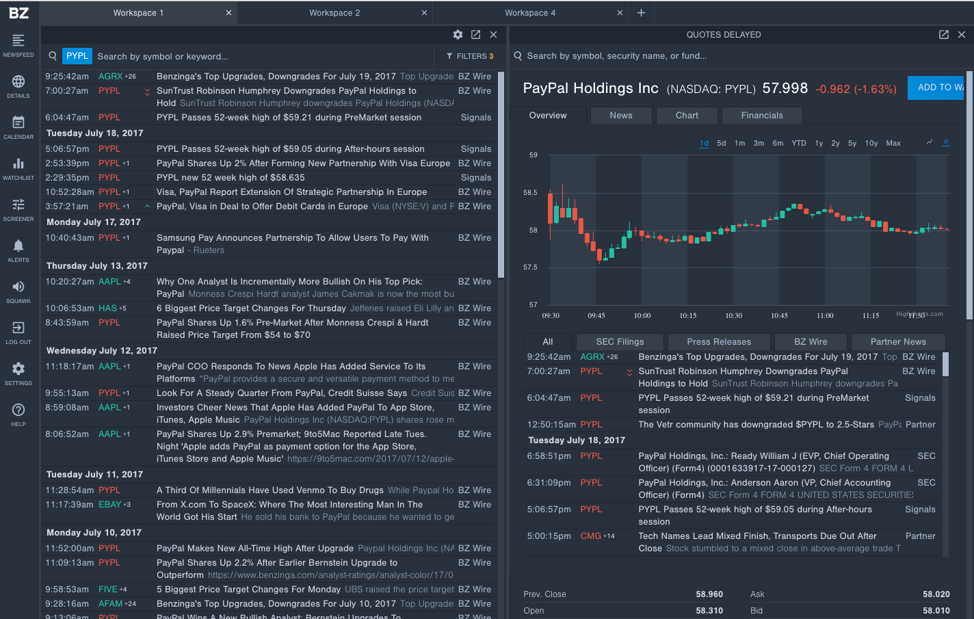
Task: Set chart range to 5y
Action: coord(852,143)
